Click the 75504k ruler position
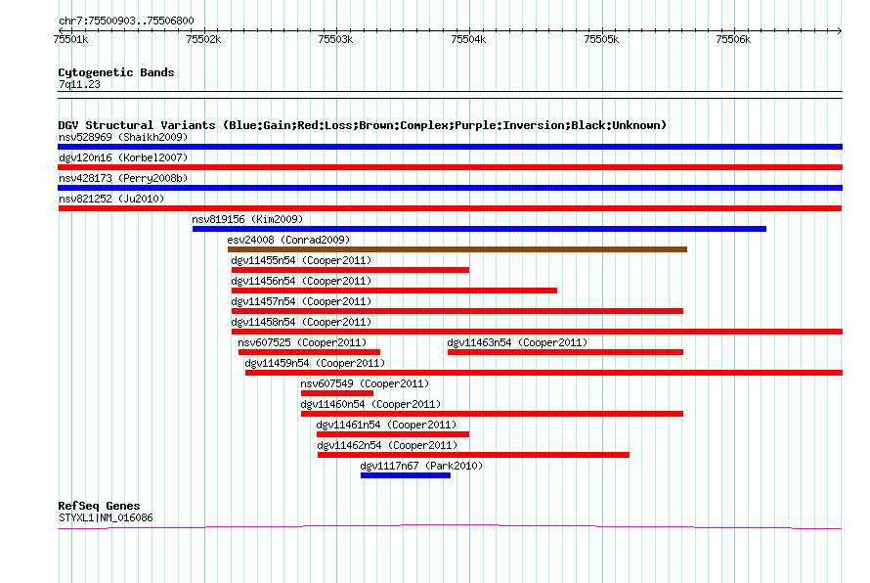870x583 pixels. click(468, 39)
